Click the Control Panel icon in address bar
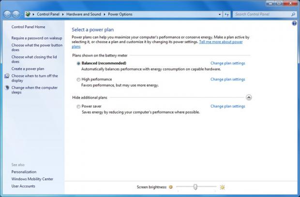This screenshot has height=197, width=300. [29, 14]
